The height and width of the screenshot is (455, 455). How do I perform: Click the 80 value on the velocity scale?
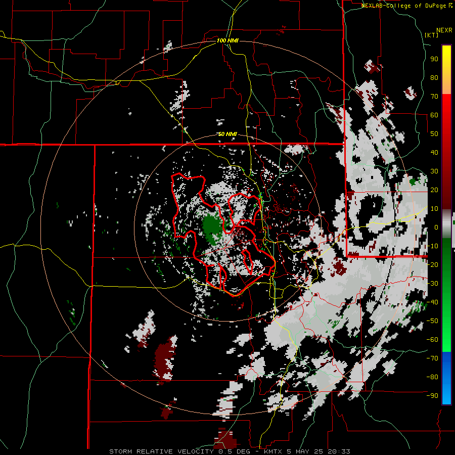click(x=434, y=78)
